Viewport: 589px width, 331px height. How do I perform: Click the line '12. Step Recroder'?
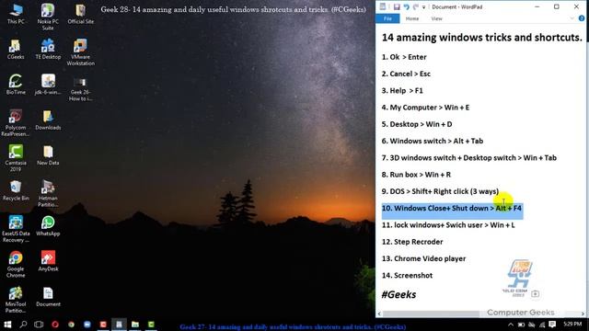coord(412,242)
